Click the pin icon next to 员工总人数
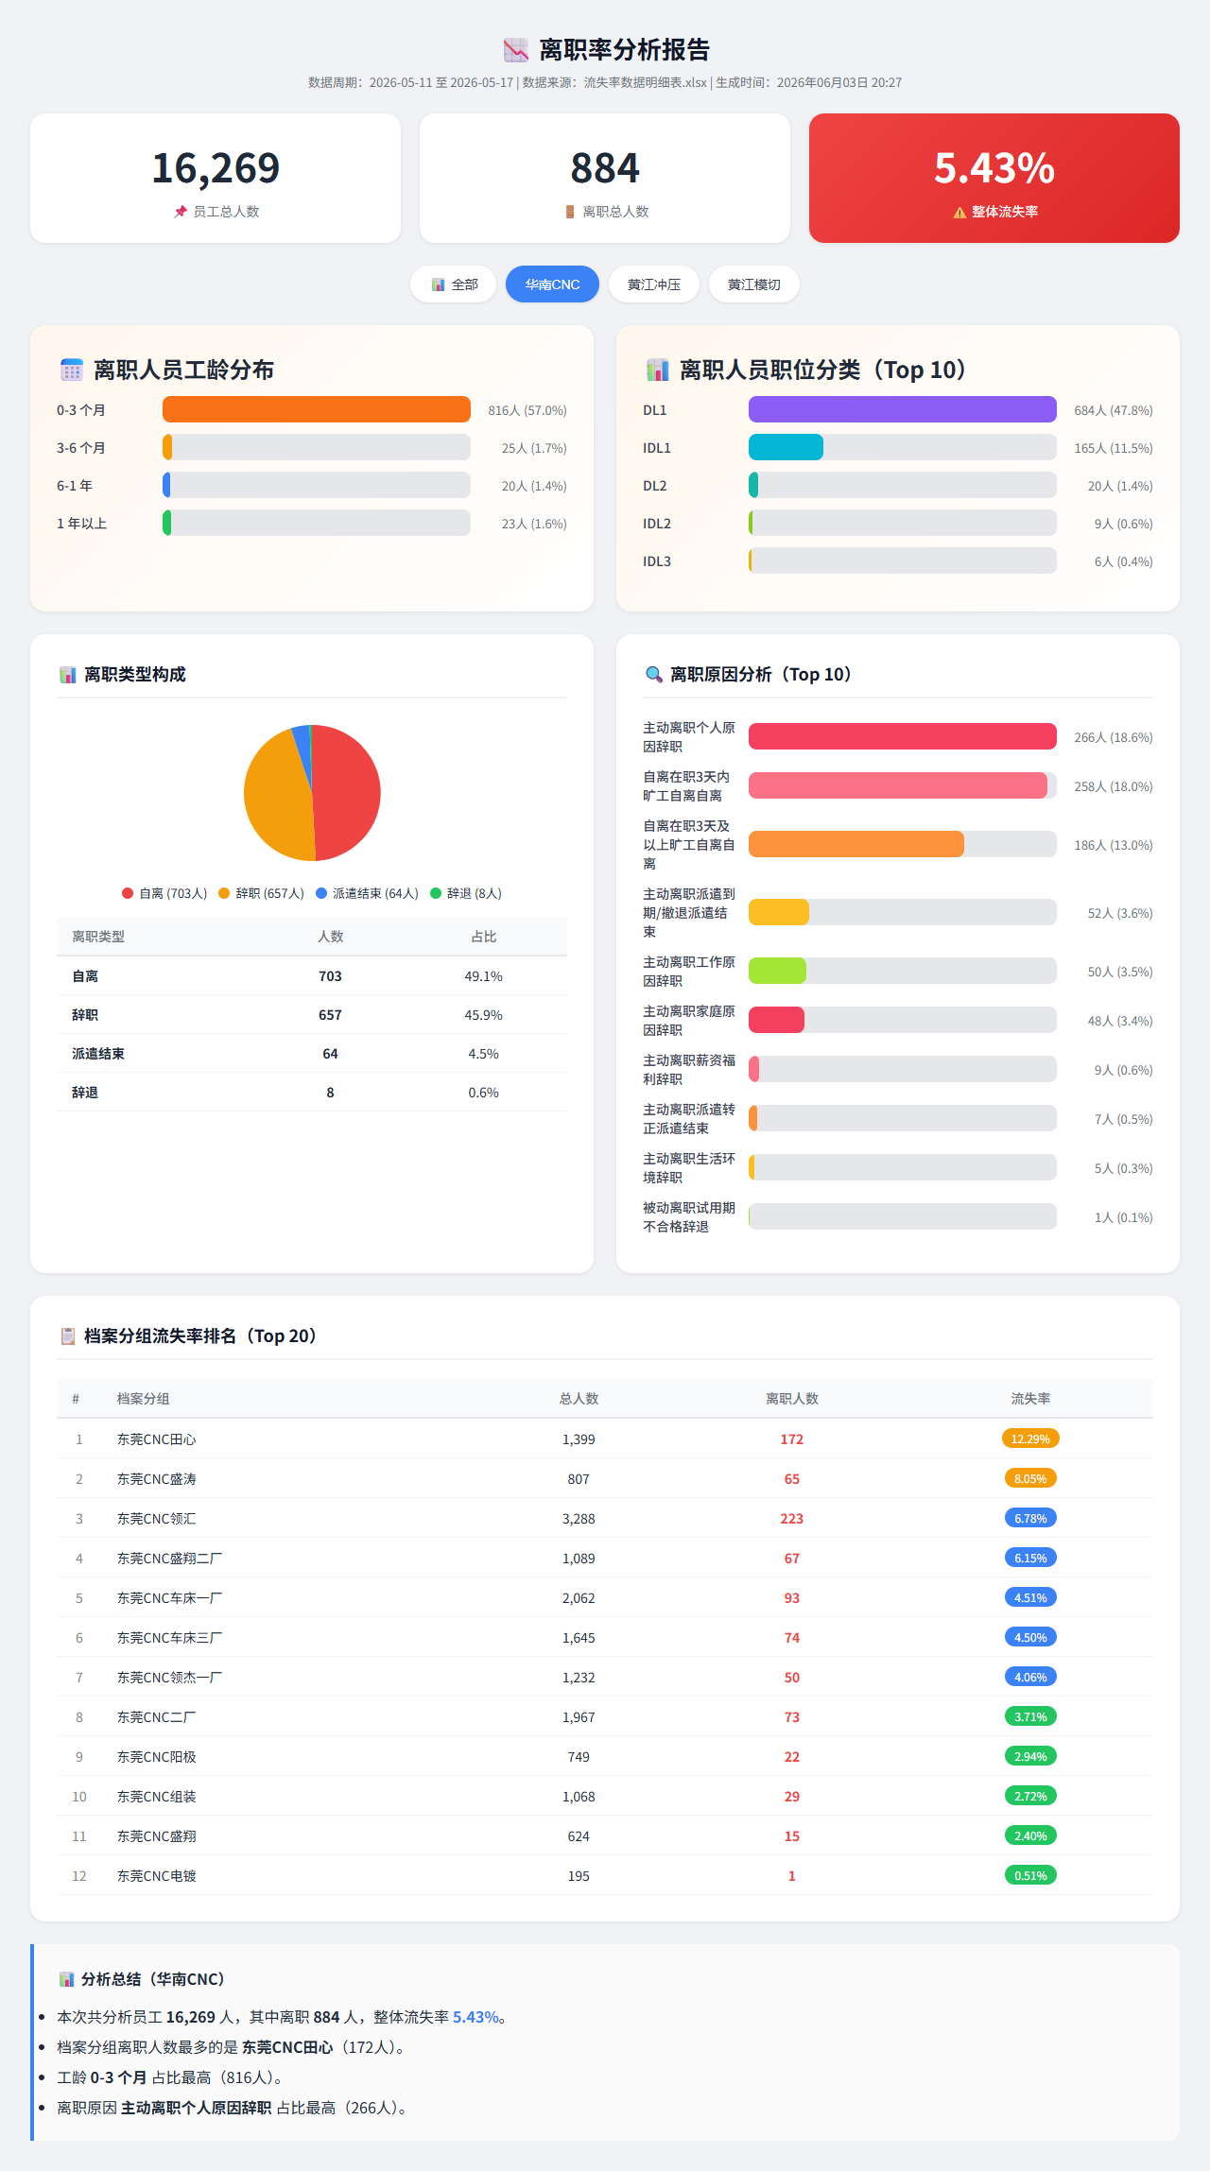 click(x=181, y=212)
